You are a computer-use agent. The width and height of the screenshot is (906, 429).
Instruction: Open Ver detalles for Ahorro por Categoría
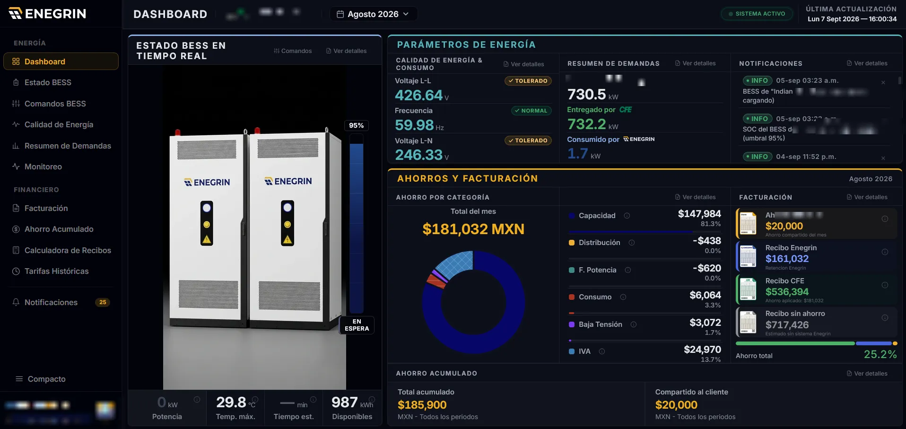[x=695, y=197]
